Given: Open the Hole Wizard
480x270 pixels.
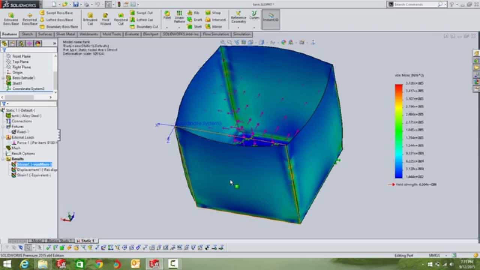Looking at the screenshot, I should click(x=105, y=19).
